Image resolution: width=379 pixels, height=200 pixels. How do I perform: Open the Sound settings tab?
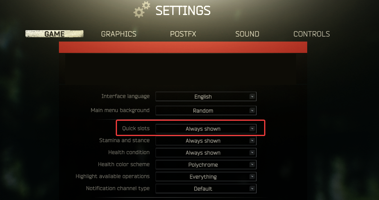247,34
